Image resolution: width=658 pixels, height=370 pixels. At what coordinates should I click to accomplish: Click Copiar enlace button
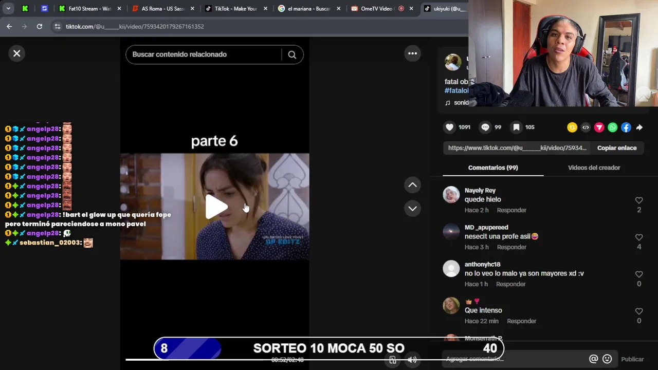617,148
